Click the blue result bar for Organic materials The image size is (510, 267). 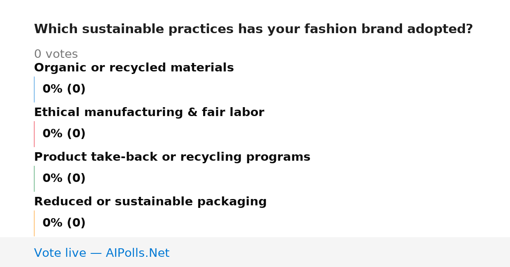pos(34,89)
